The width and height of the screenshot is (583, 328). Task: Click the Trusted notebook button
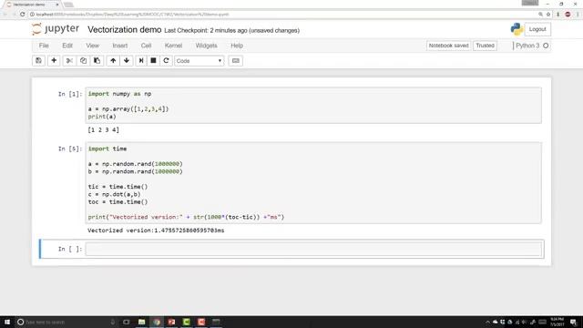click(x=485, y=46)
